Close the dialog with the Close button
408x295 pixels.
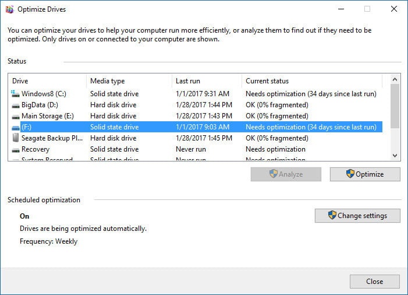(x=374, y=282)
